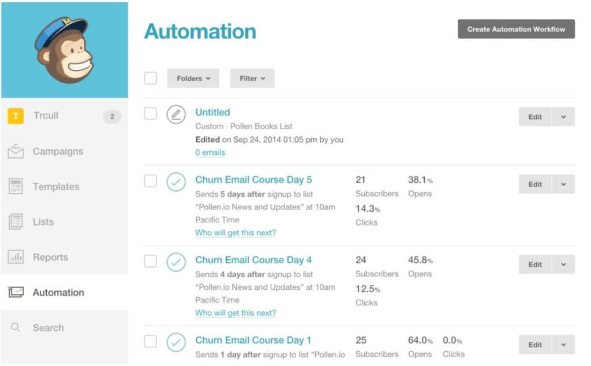Viewport: 591px width, 366px height.
Task: Select the Churn Email Course Day 4 checkbox
Action: pos(151,261)
